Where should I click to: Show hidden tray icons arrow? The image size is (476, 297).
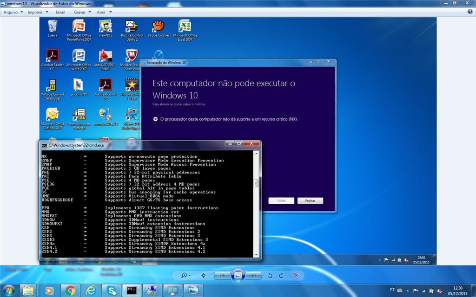[x=408, y=291]
